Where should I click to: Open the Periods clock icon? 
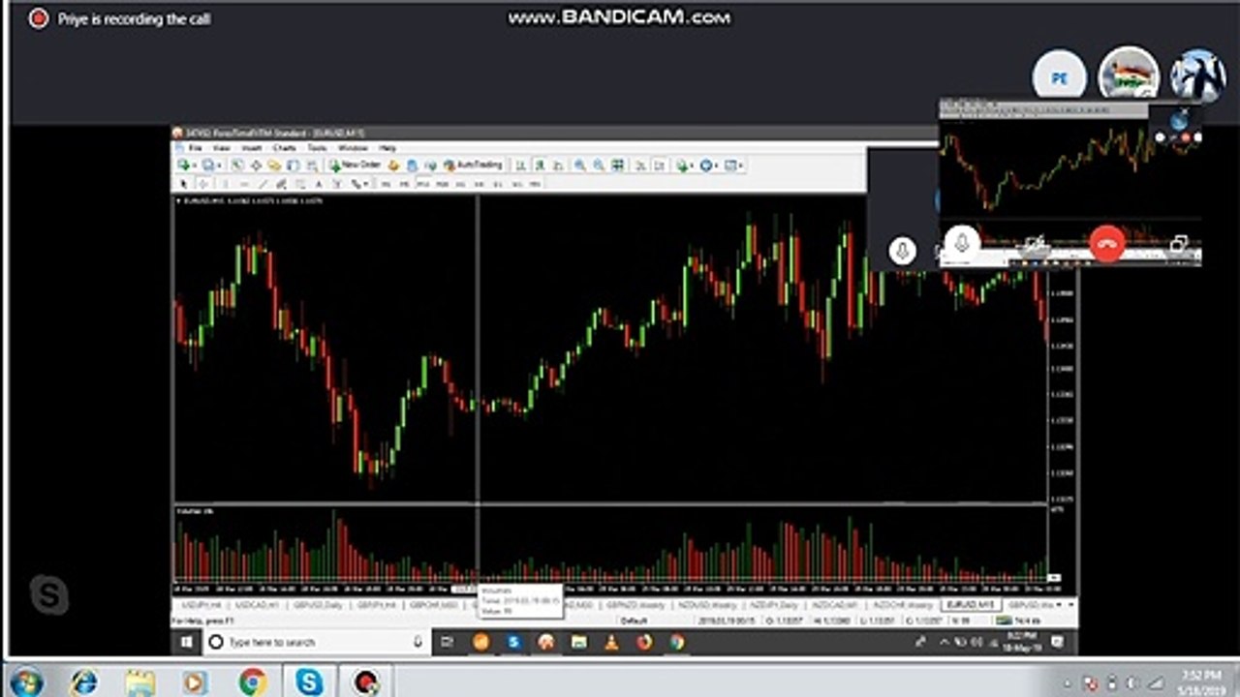(706, 166)
